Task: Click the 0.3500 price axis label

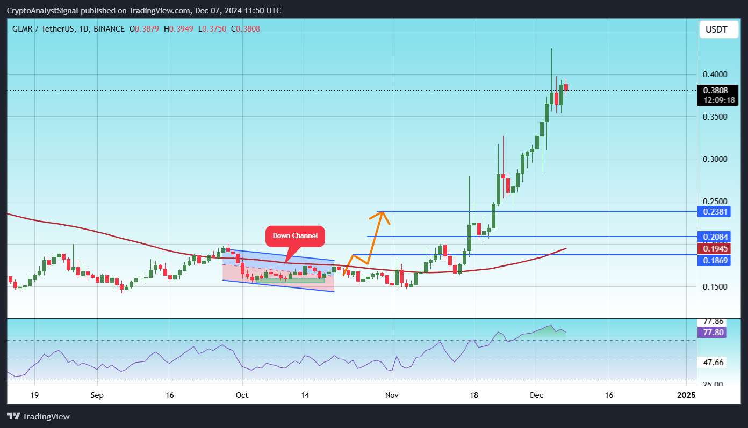Action: [715, 116]
